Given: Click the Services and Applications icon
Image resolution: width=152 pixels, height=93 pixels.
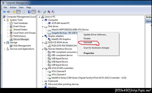Looking at the screenshot, I should click(8, 49).
